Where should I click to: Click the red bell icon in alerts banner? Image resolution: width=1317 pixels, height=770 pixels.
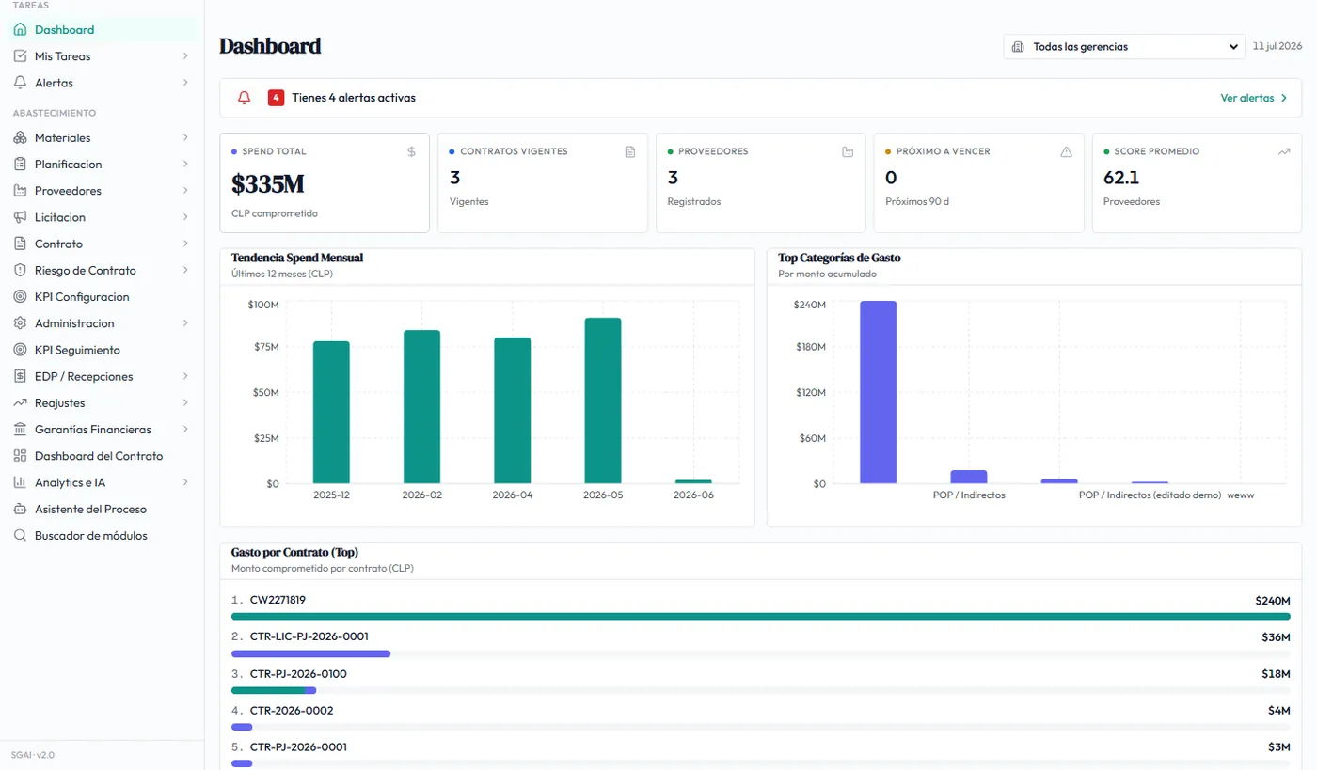coord(245,98)
